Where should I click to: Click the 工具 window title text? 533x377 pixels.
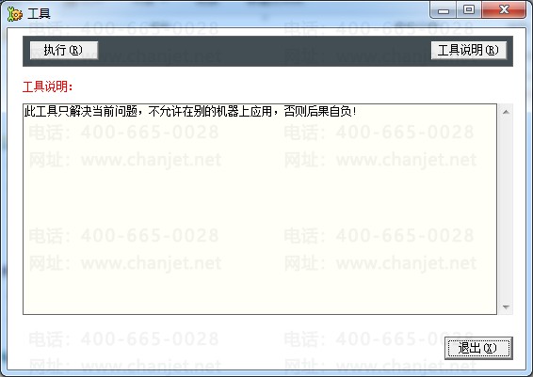(x=39, y=14)
